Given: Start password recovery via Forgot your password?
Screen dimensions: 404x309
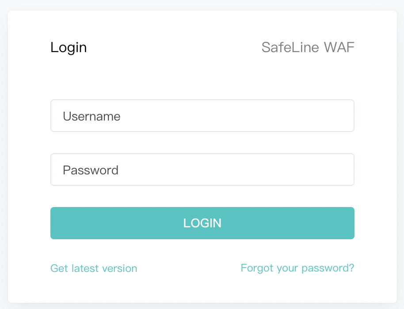Looking at the screenshot, I should pos(297,268).
